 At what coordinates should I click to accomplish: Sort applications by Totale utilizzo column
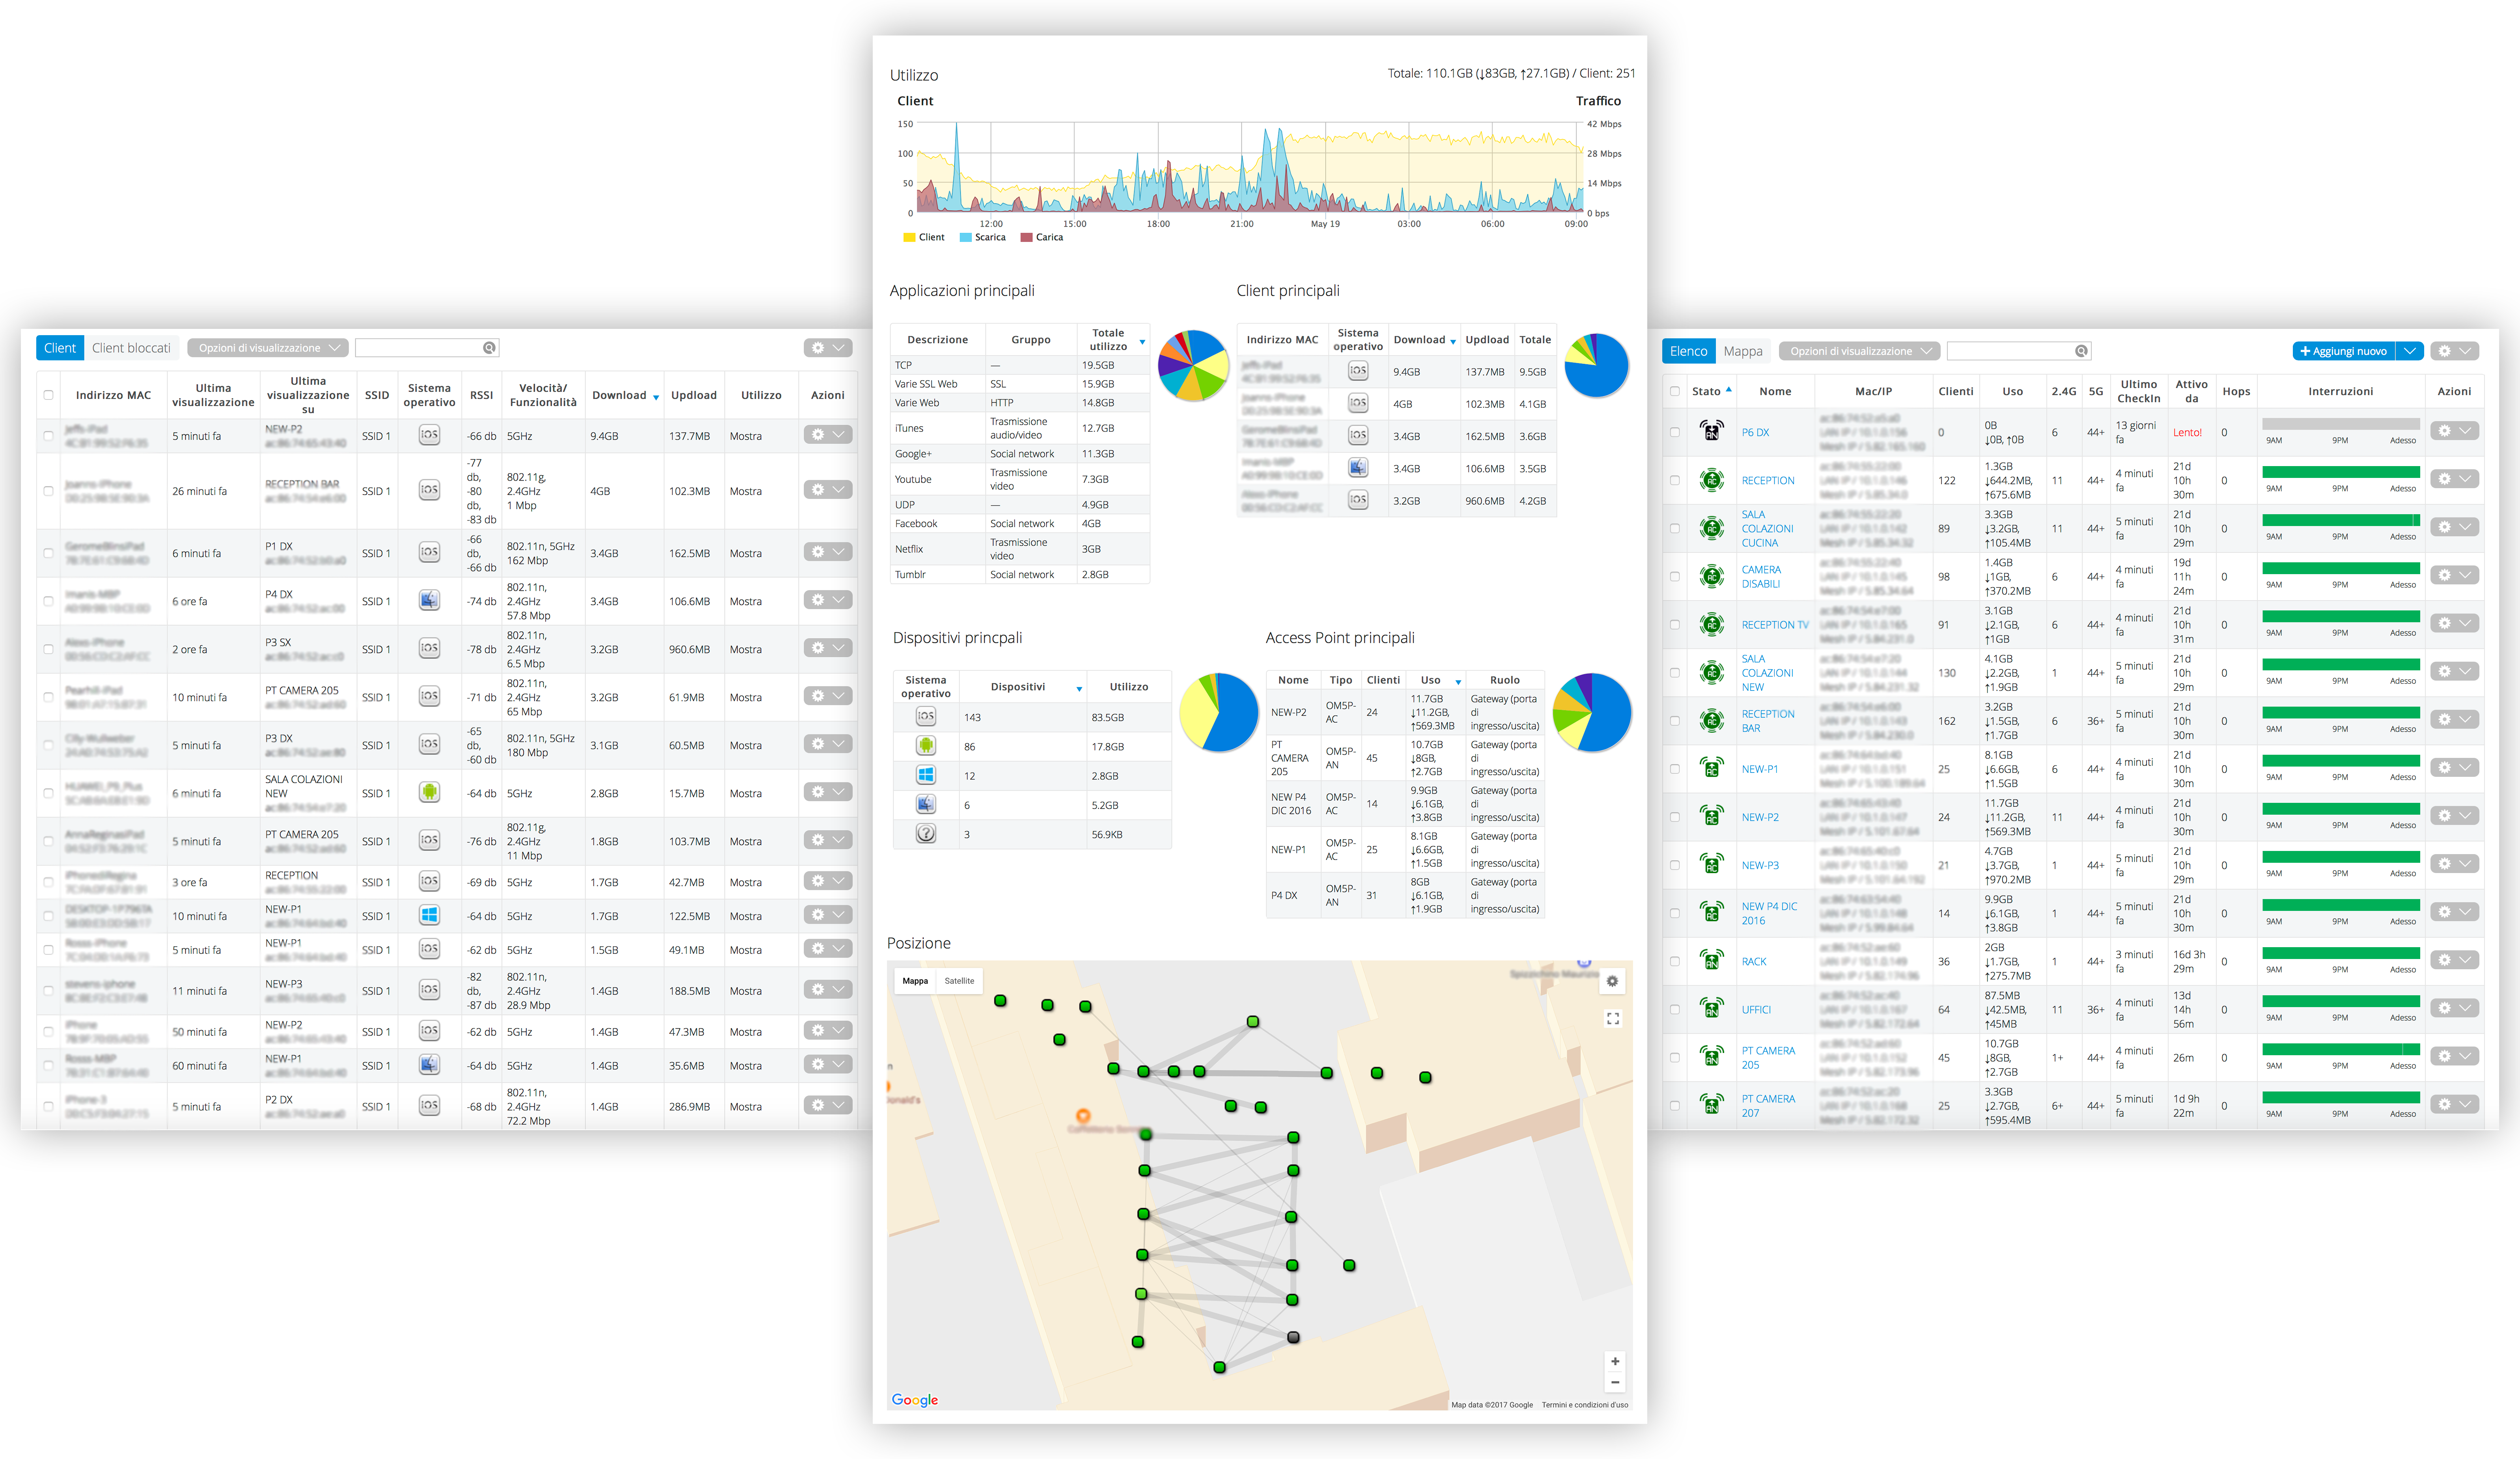[x=1113, y=340]
